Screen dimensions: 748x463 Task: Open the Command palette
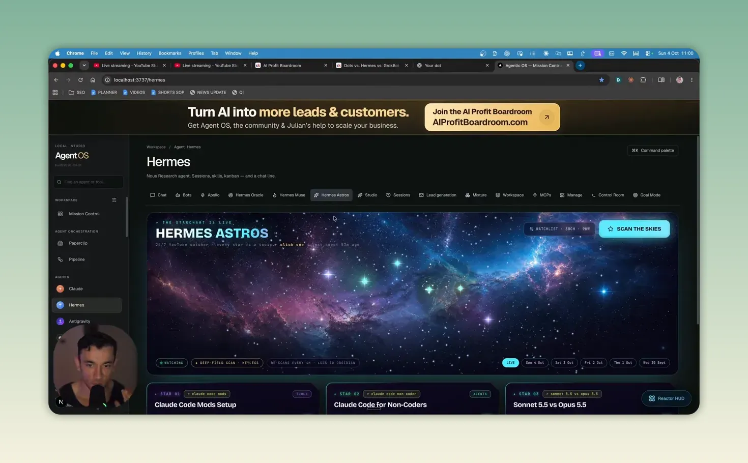[x=653, y=151]
